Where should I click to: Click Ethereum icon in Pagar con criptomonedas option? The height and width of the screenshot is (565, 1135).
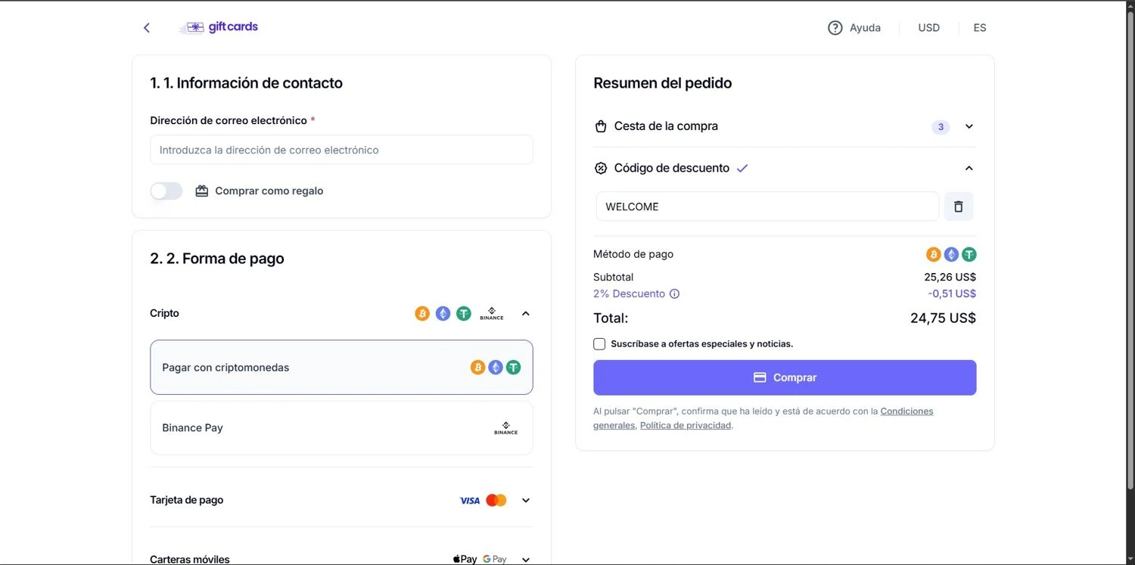(x=496, y=368)
